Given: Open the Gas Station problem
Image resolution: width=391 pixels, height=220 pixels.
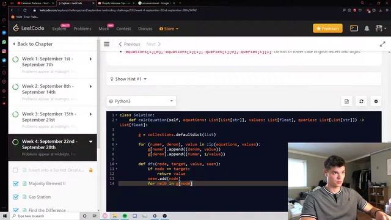Looking at the screenshot, I should click(x=40, y=197).
